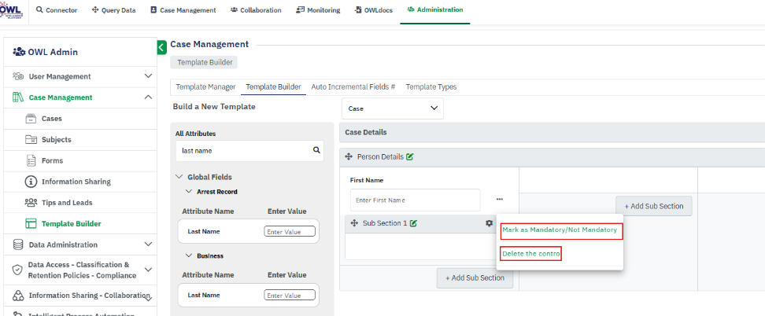This screenshot has width=765, height=316.
Task: Click the Person Details drag handle icon
Action: [349, 156]
